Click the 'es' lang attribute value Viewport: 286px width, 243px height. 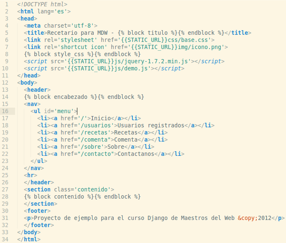[x=61, y=11]
